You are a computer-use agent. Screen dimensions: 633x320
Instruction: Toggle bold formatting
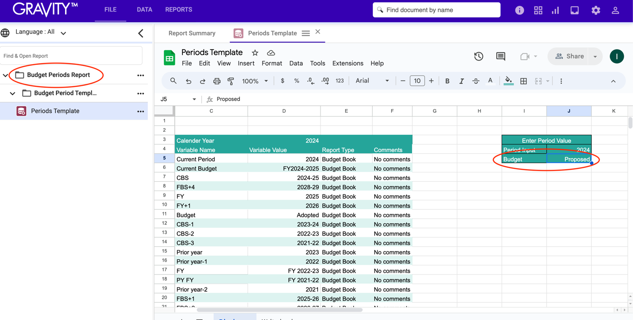[447, 81]
